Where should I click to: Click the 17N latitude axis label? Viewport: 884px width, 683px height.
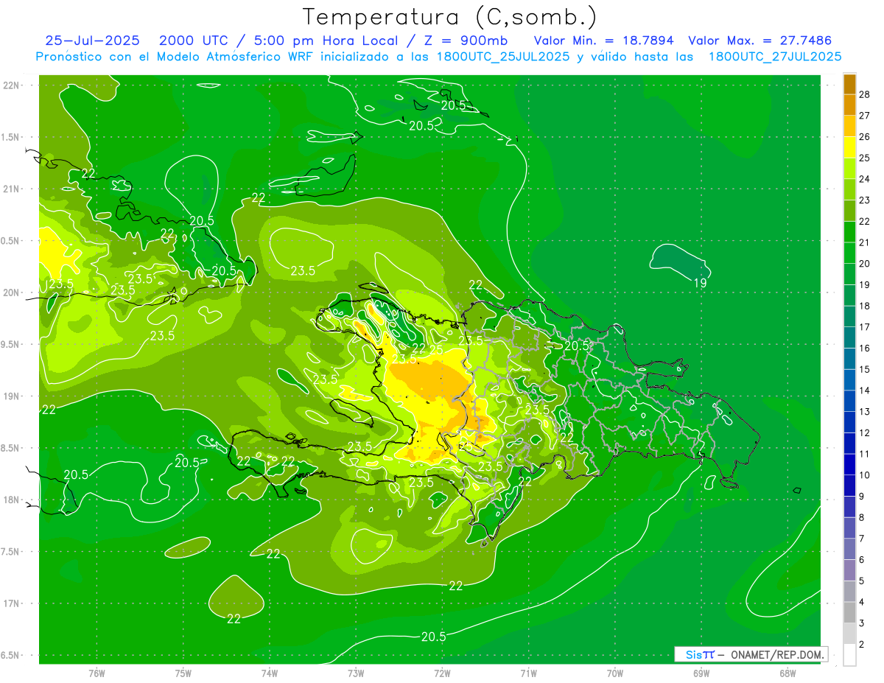pos(12,603)
